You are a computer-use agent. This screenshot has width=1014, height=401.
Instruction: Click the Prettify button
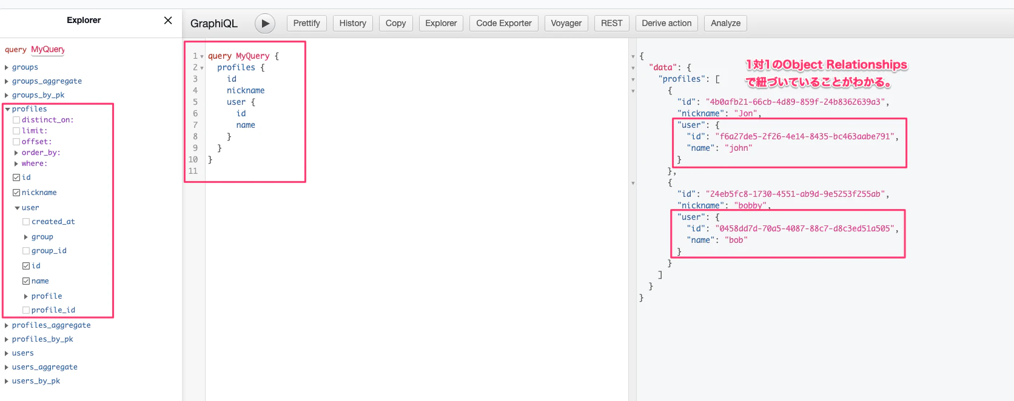307,24
